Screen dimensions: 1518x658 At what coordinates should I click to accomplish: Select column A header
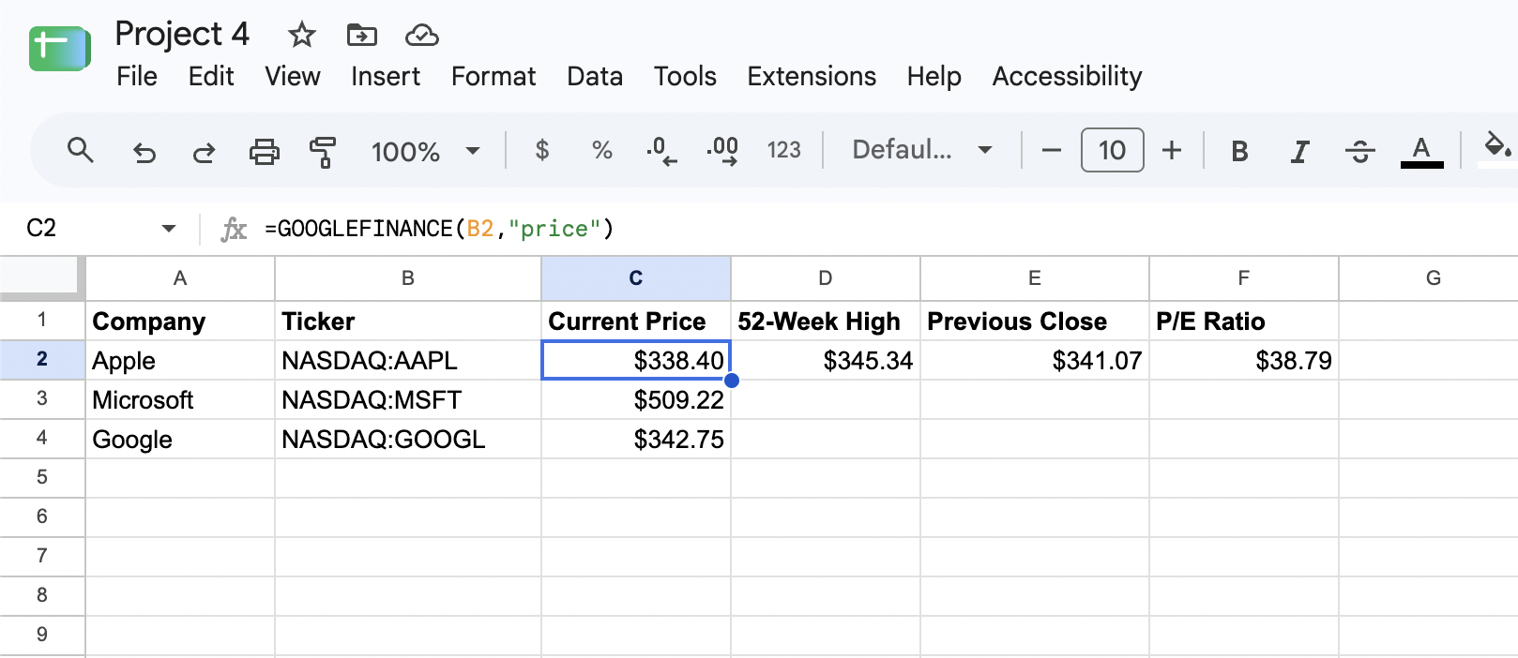point(180,278)
